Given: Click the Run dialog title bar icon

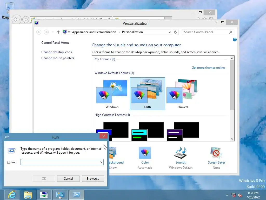Looking at the screenshot, I should (7, 137).
